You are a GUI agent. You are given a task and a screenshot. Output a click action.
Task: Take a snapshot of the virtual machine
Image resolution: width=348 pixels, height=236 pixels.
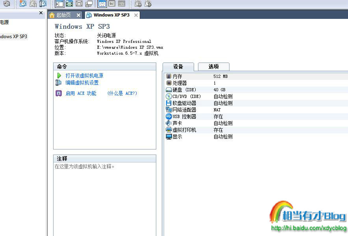tap(23, 4)
